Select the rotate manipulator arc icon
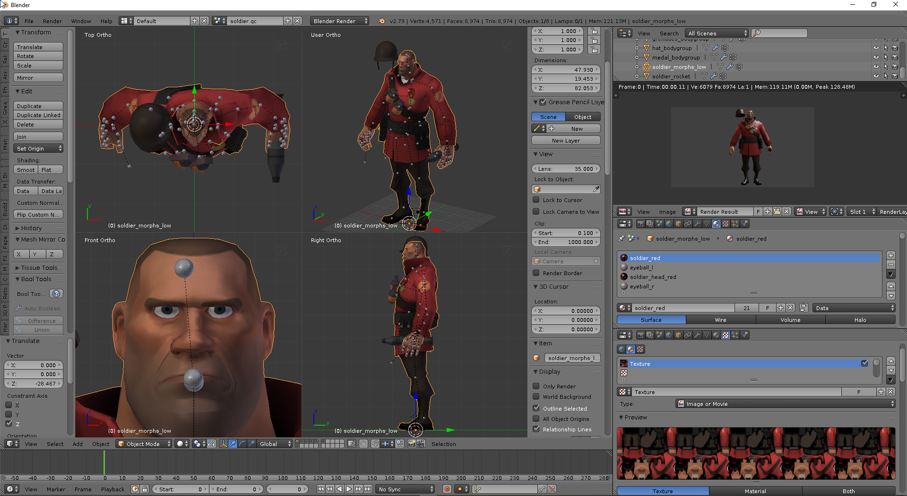 pyautogui.click(x=242, y=444)
